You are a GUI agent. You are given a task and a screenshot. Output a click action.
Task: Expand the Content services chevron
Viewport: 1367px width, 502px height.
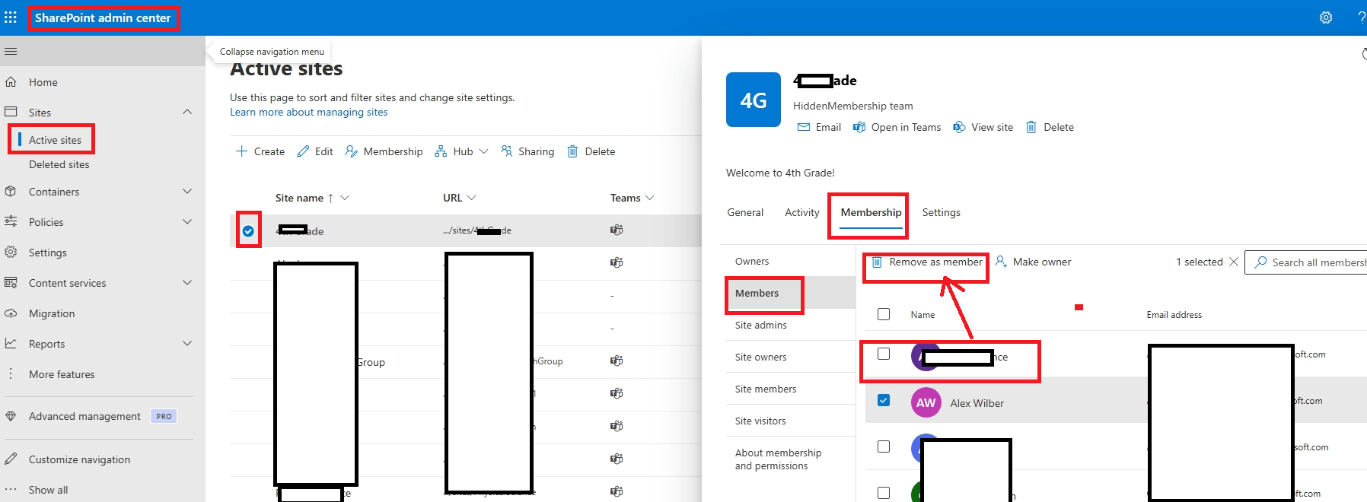[187, 282]
